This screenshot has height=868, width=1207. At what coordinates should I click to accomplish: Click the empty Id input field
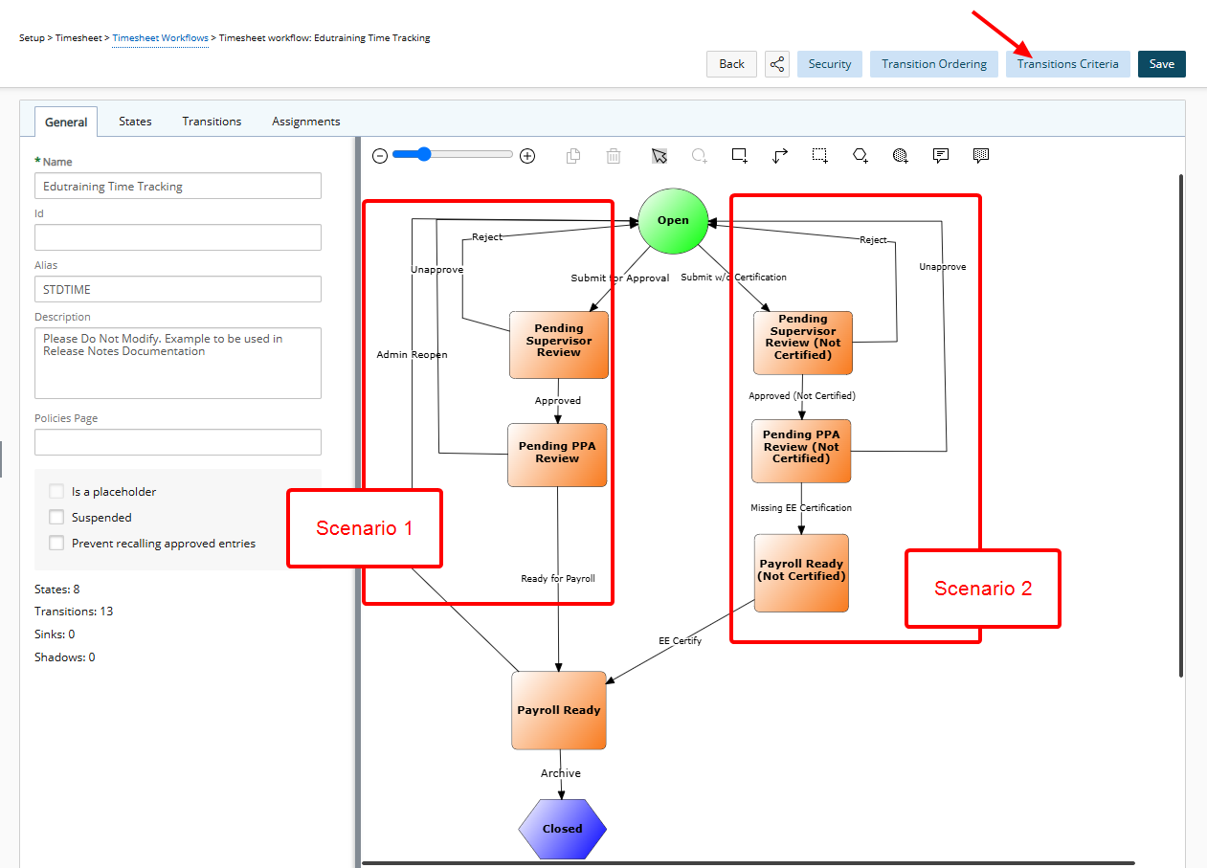(x=178, y=237)
